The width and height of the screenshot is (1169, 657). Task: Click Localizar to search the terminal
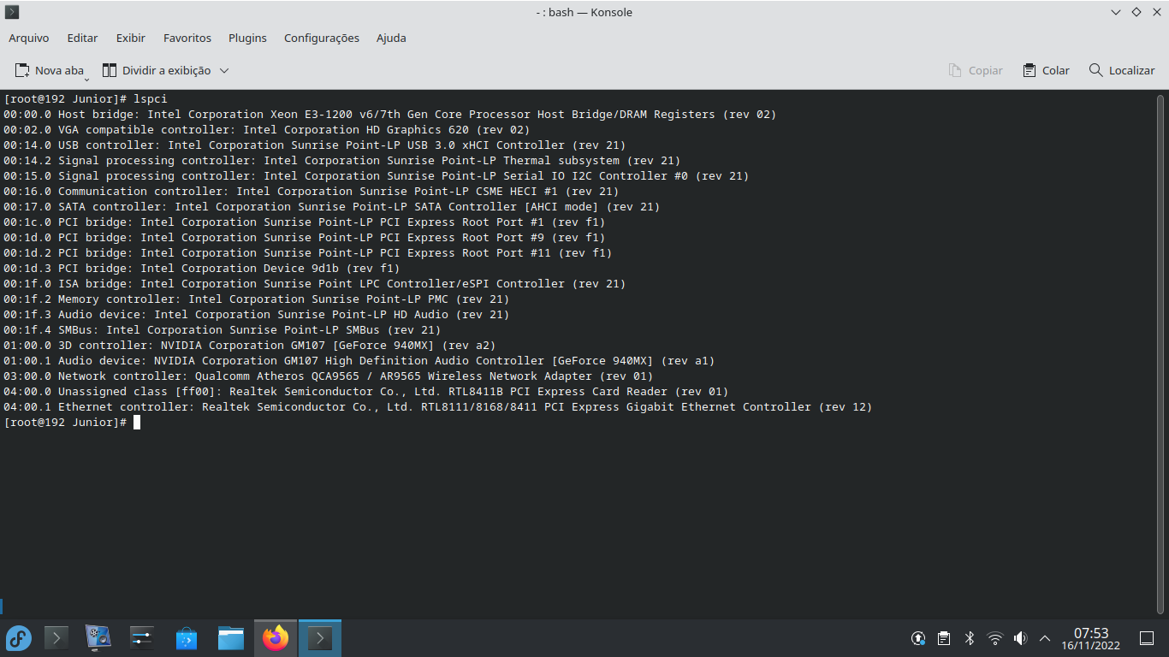[x=1122, y=70]
